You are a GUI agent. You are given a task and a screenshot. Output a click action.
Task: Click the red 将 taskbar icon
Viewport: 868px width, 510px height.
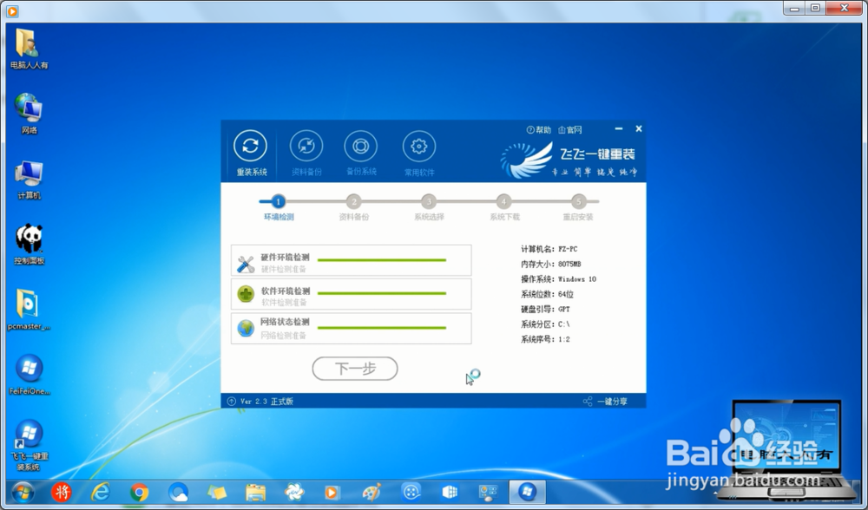tap(62, 492)
